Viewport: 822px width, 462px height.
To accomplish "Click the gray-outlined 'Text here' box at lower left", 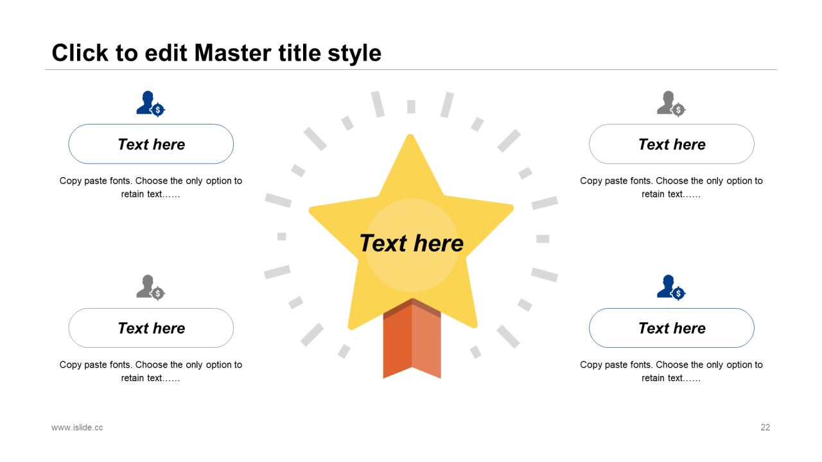I will (151, 328).
